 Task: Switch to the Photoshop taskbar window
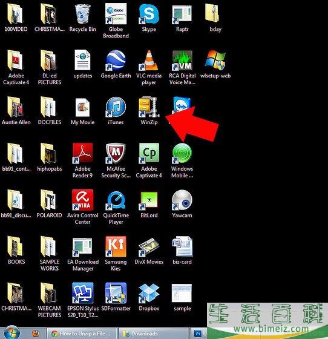point(199,334)
